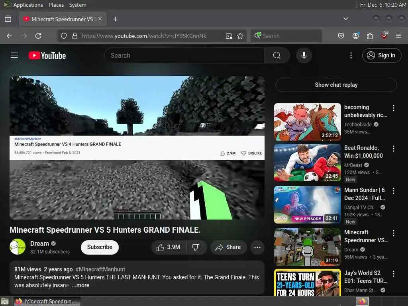
Task: Expand the list all tabs dropdown
Action: (x=345, y=19)
